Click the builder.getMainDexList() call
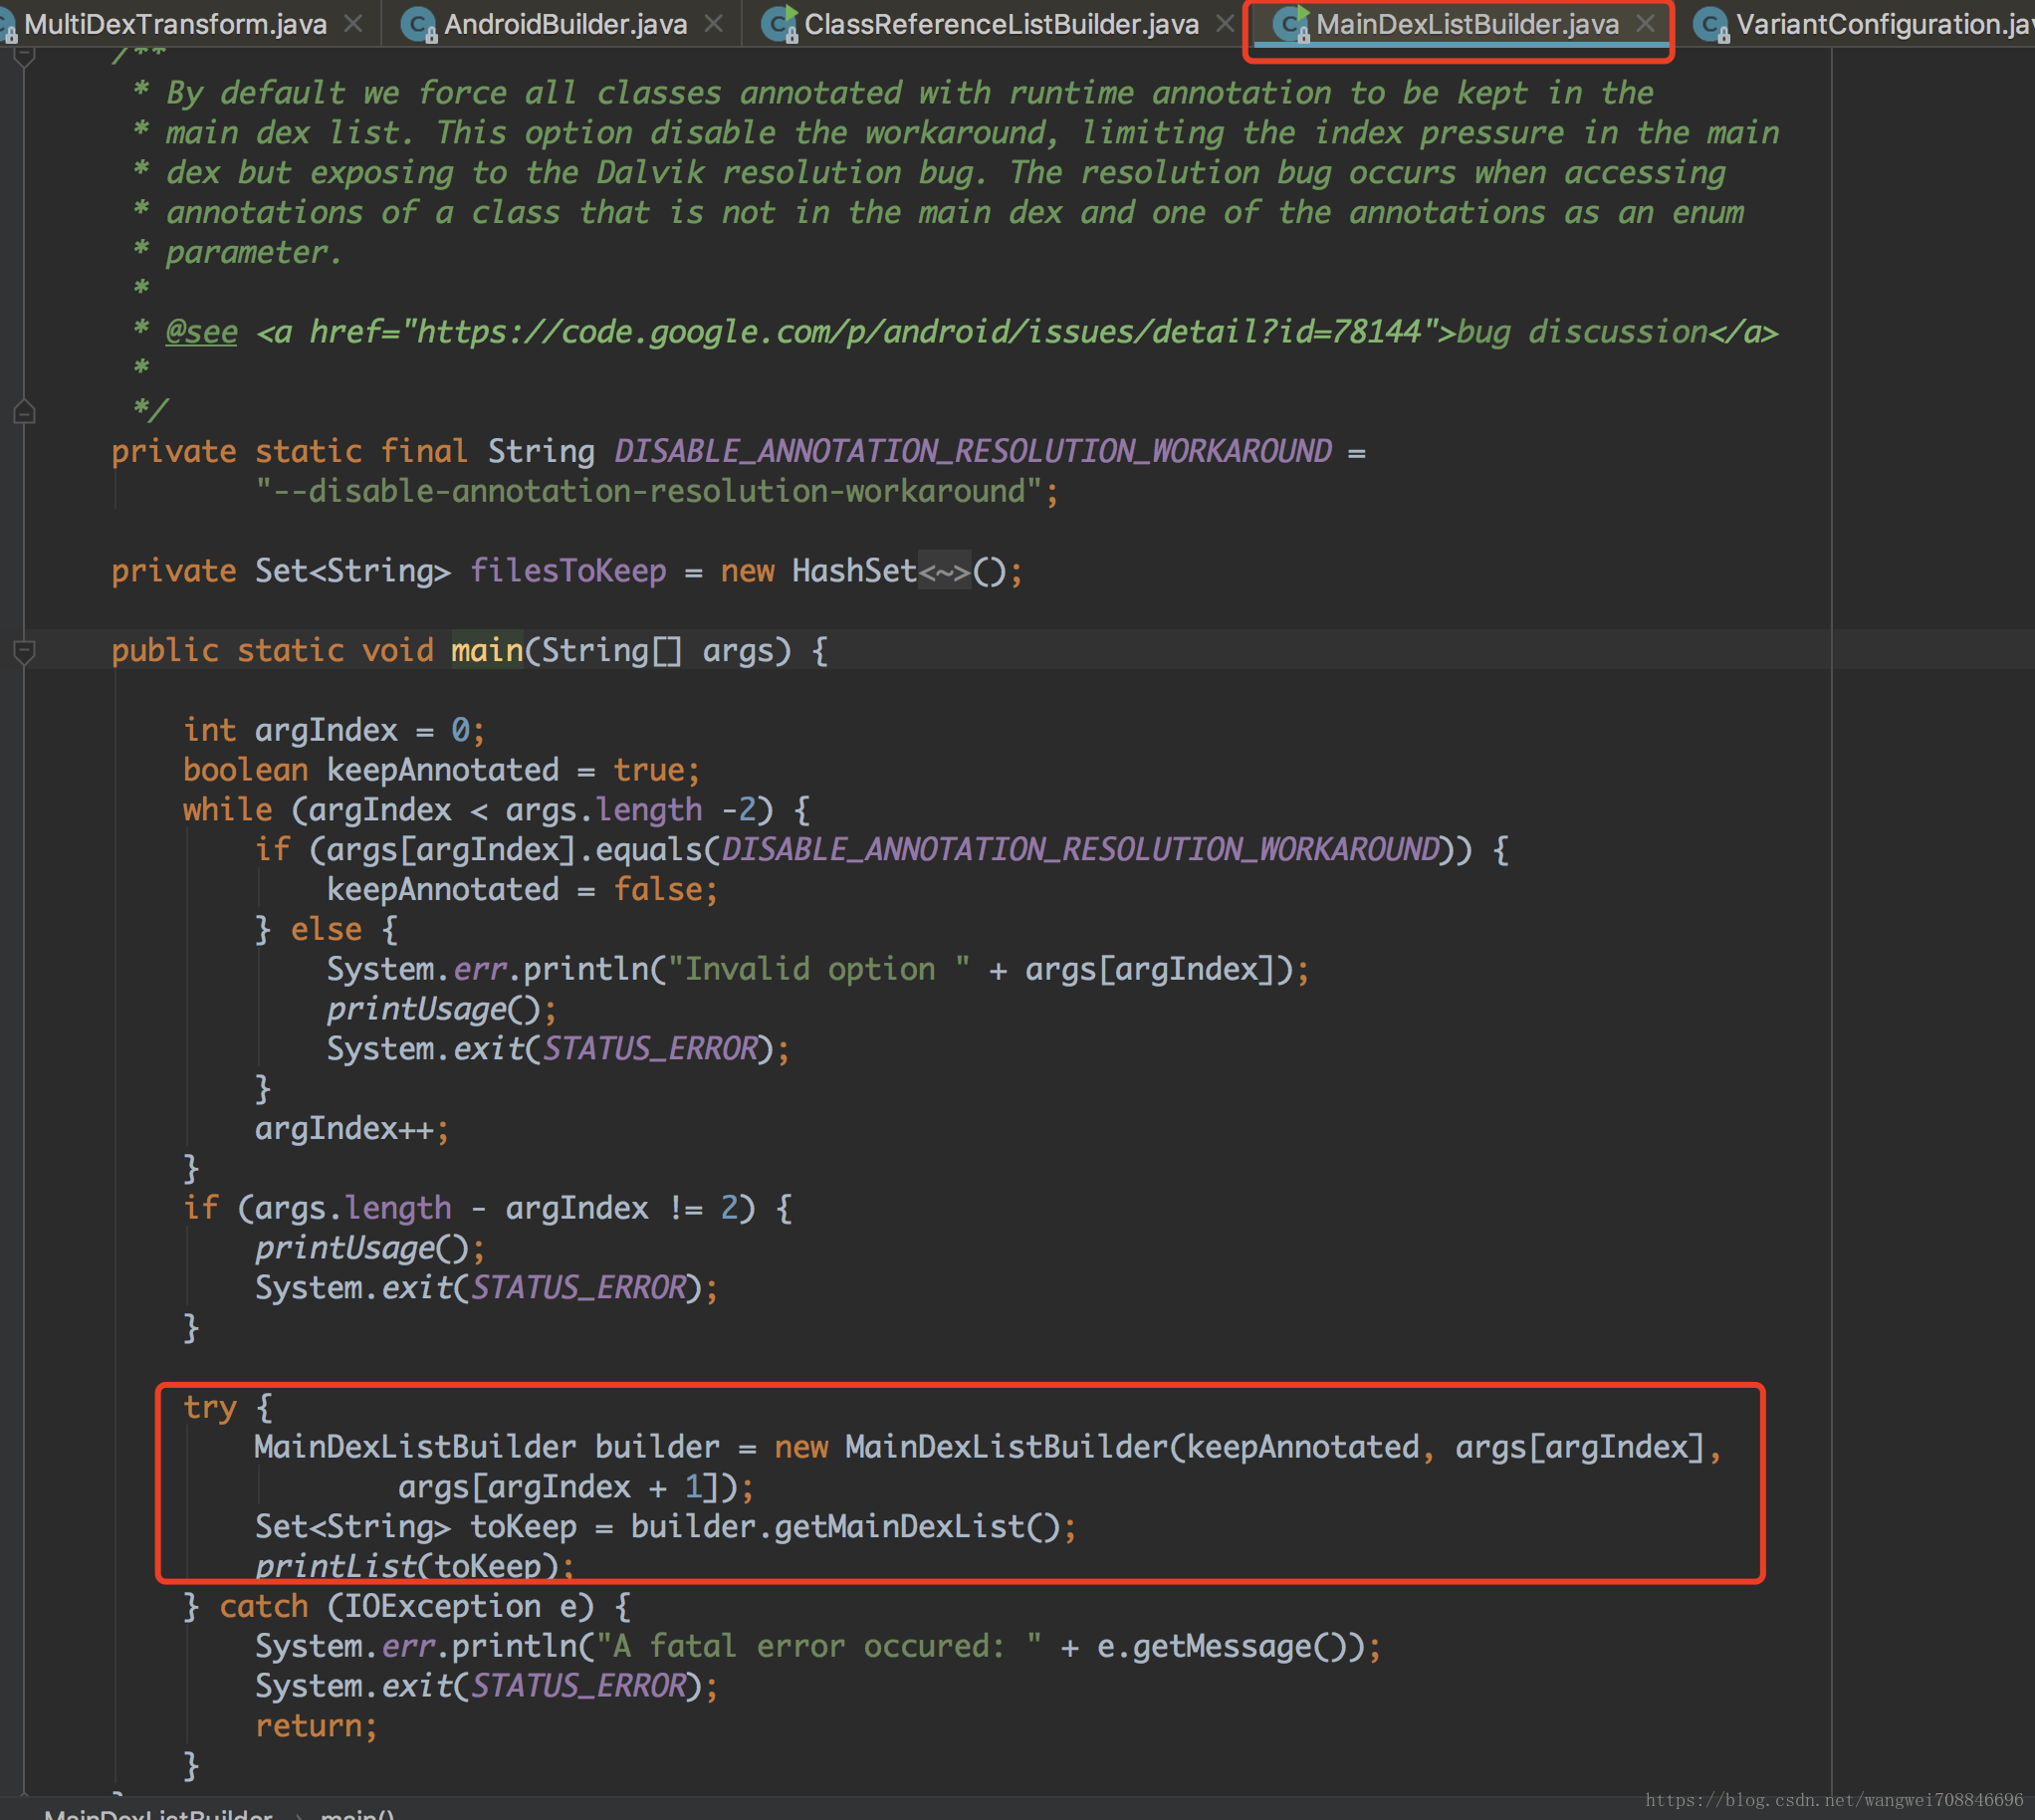The image size is (2035, 1820). pos(846,1527)
